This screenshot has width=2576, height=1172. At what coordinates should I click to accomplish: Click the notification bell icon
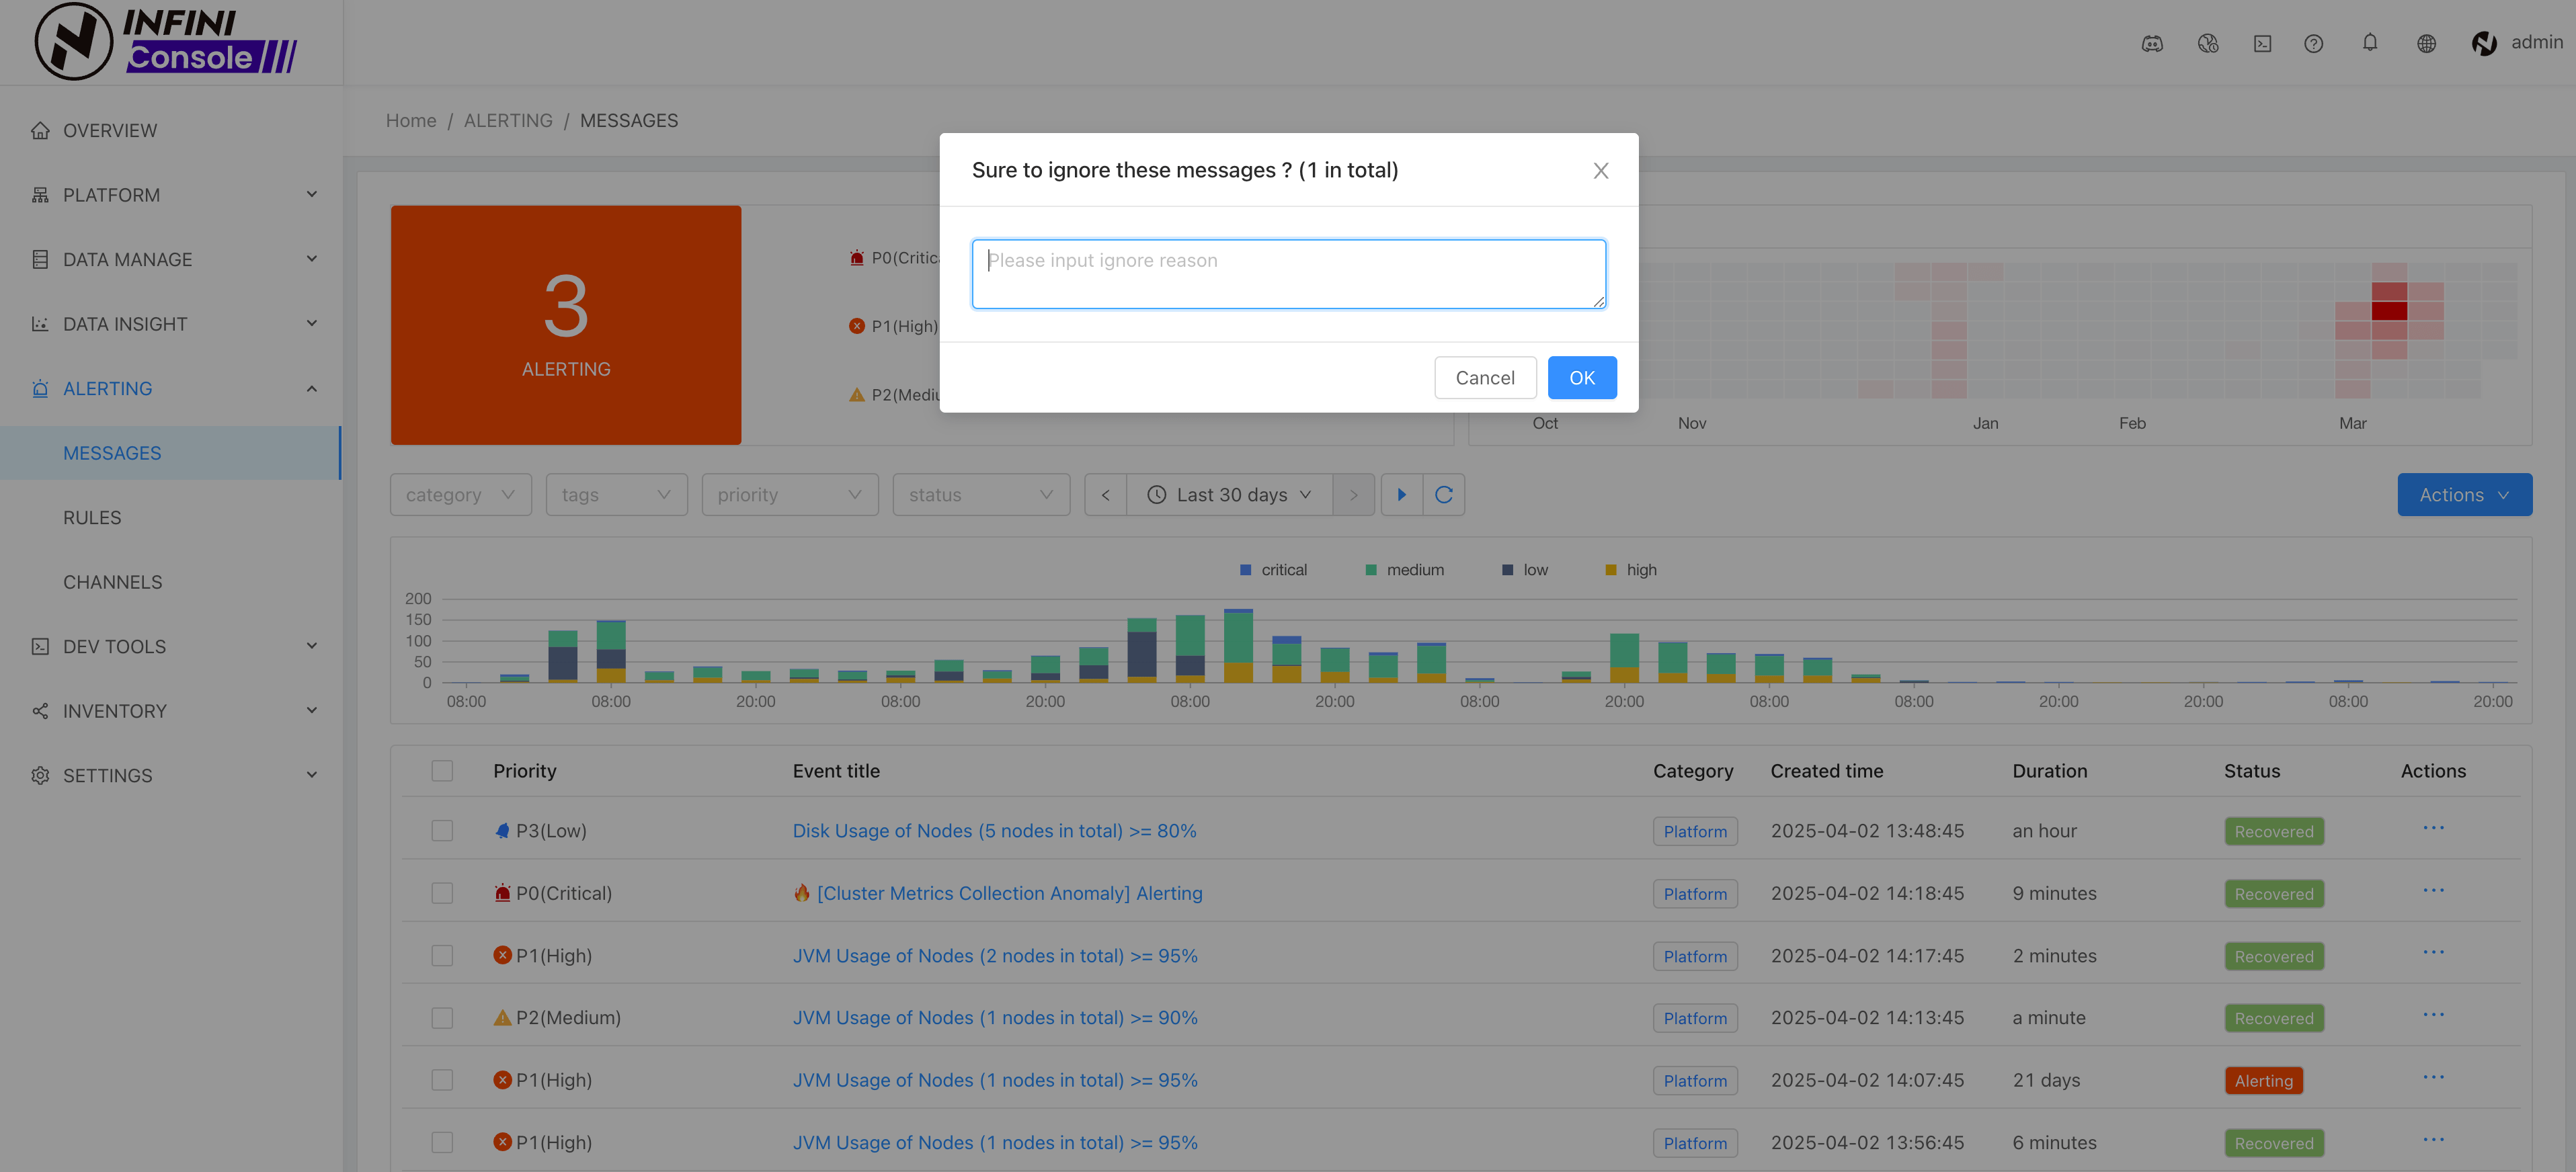[x=2369, y=43]
